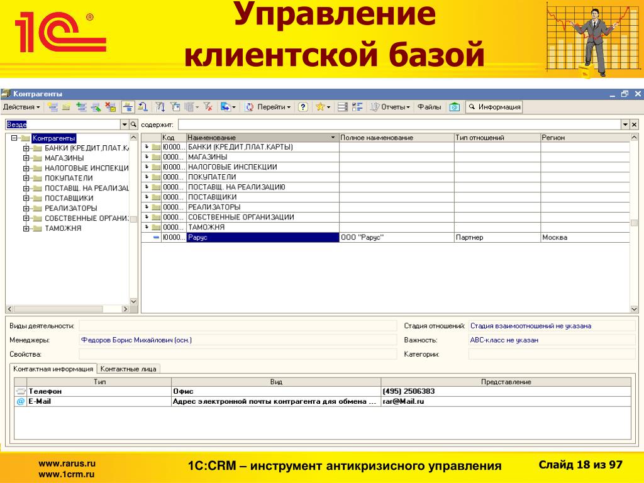The height and width of the screenshot is (483, 644).
Task: Open the Отчеты dropdown menu
Action: pyautogui.click(x=390, y=107)
